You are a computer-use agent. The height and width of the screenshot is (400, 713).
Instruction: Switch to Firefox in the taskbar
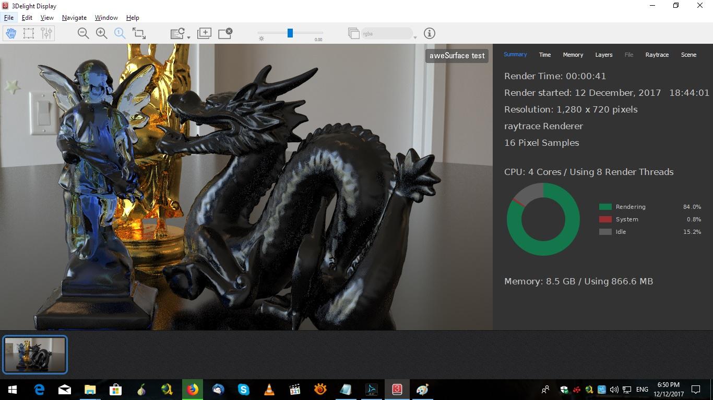193,389
